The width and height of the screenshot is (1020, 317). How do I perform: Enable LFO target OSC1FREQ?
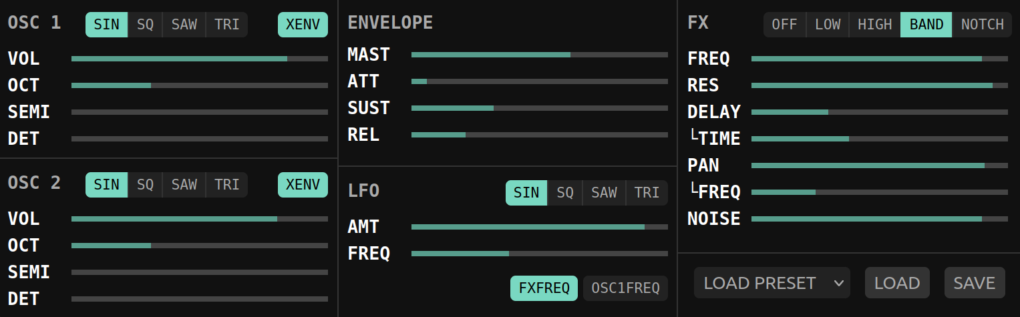pyautogui.click(x=625, y=288)
